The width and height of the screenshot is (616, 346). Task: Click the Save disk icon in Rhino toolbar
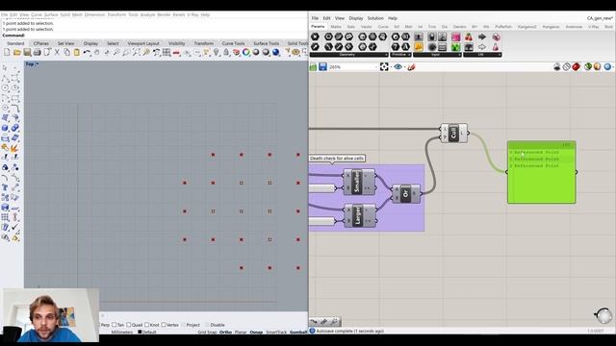click(27, 52)
